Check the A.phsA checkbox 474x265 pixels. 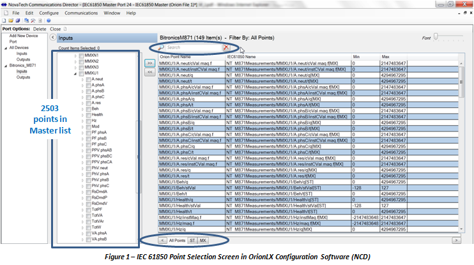click(89, 85)
